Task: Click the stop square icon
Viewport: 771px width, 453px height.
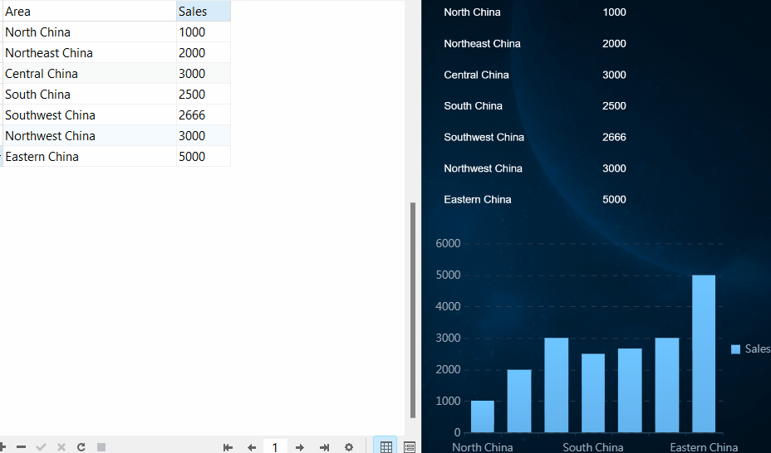Action: pyautogui.click(x=101, y=446)
